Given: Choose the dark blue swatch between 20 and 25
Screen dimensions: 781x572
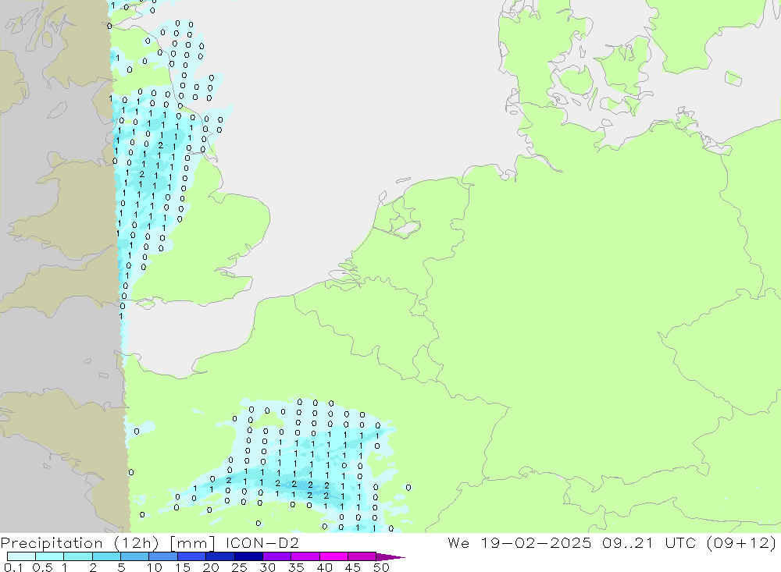Looking at the screenshot, I should tap(220, 556).
